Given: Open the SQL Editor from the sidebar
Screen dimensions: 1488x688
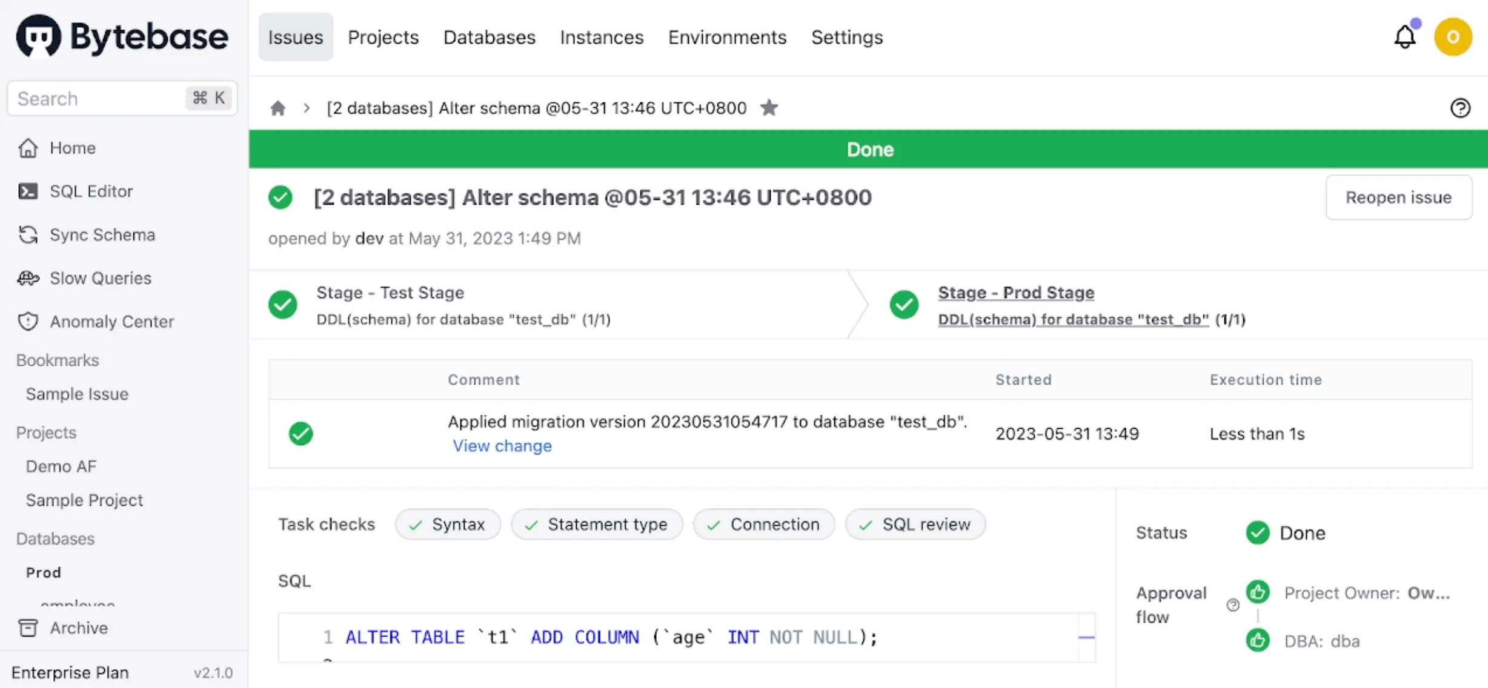Looking at the screenshot, I should tap(91, 191).
